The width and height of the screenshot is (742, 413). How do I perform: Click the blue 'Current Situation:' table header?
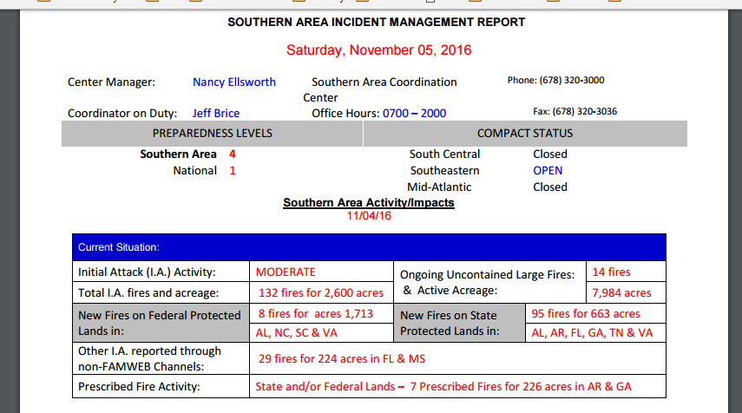coord(369,247)
